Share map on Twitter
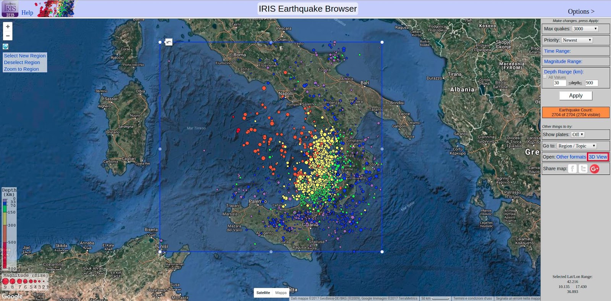The image size is (611, 301). (x=583, y=168)
